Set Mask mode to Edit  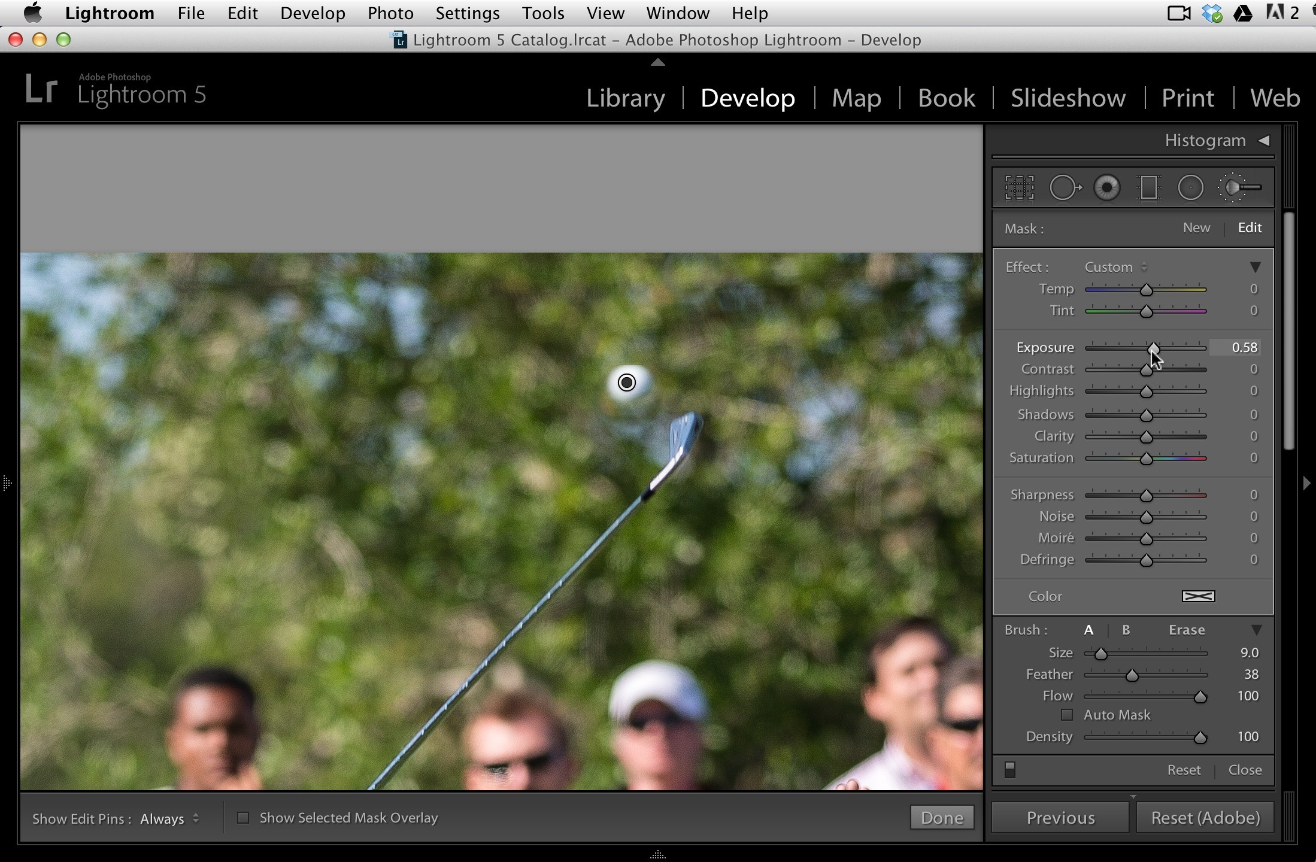pyautogui.click(x=1250, y=227)
